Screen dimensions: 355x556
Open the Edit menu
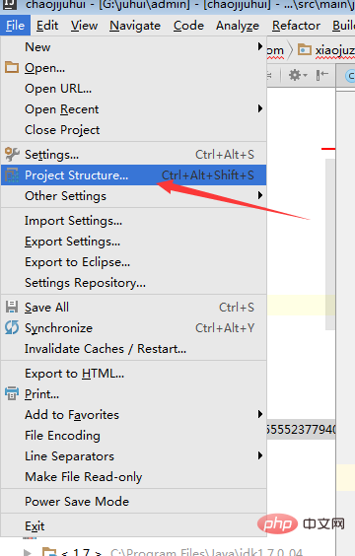tap(47, 26)
